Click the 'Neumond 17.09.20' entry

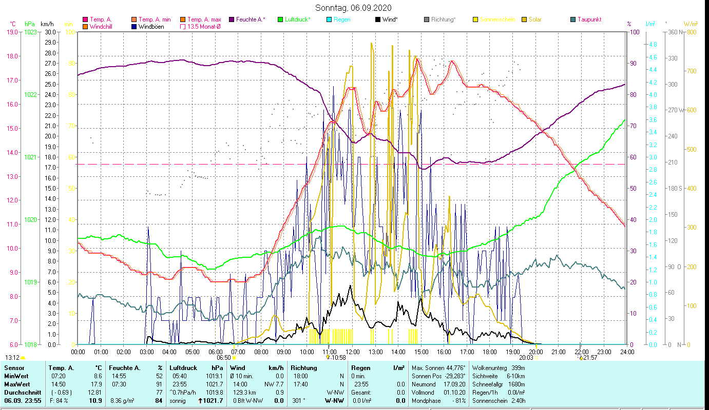click(x=439, y=384)
